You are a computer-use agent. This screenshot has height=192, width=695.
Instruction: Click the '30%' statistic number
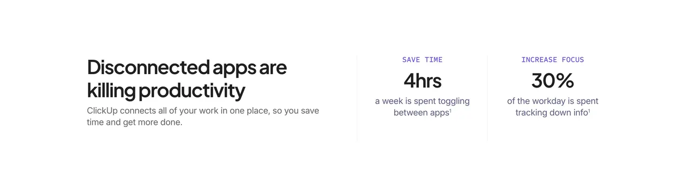point(553,81)
